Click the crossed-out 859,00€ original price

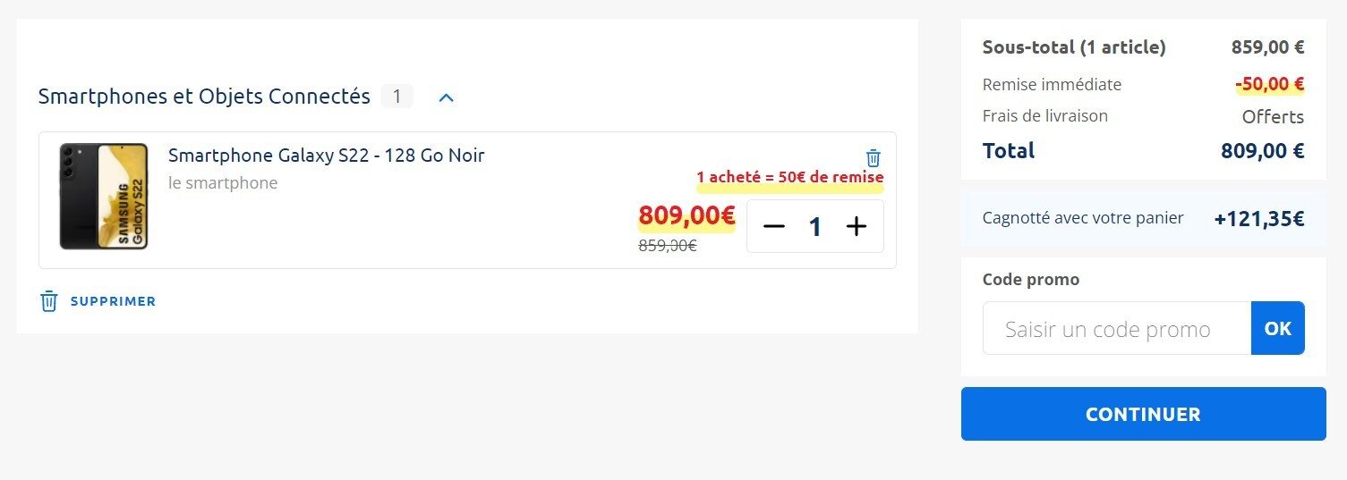point(667,246)
